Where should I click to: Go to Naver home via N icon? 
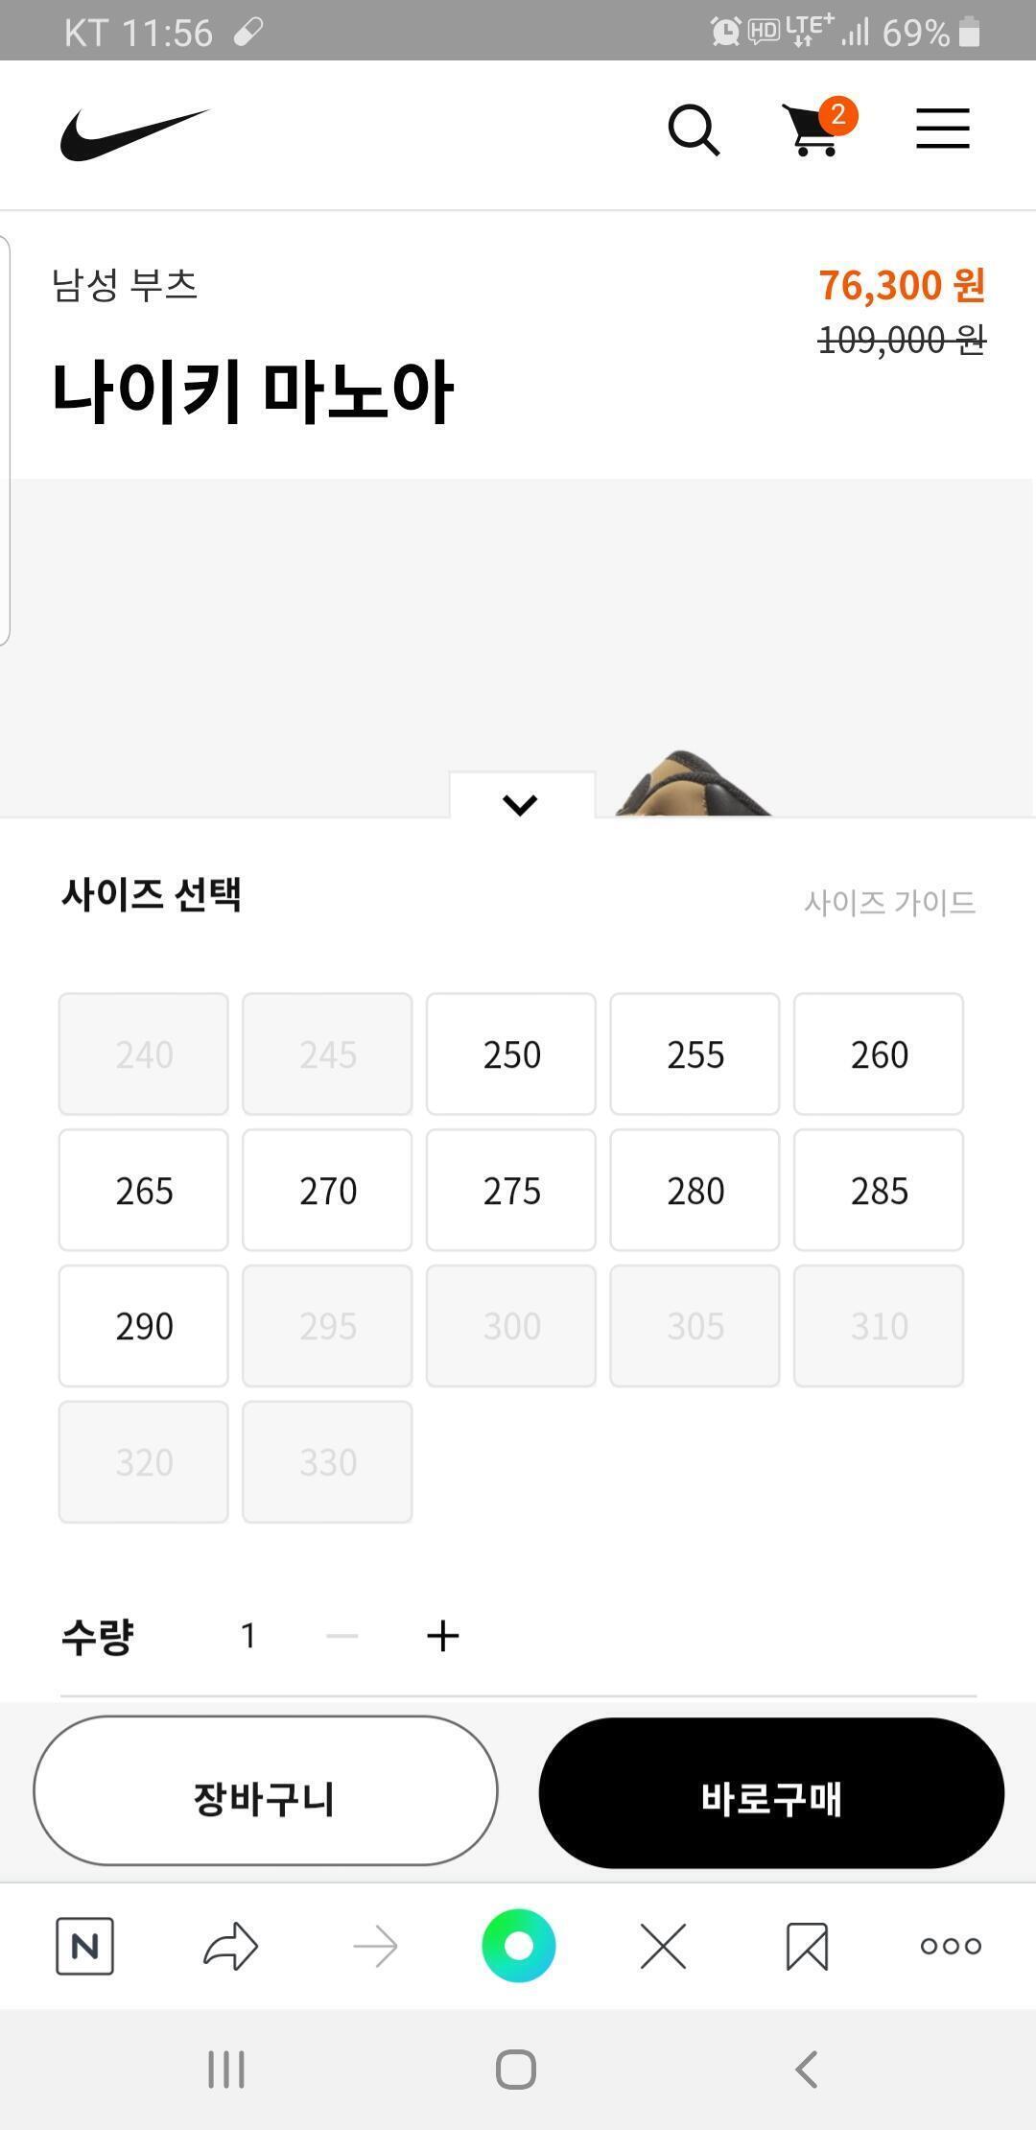pos(85,1946)
